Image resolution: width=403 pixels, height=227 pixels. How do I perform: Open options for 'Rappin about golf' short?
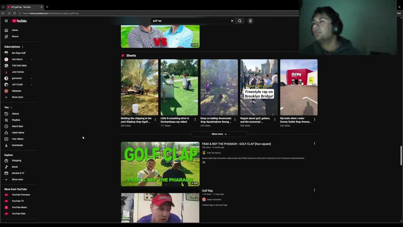(x=275, y=119)
